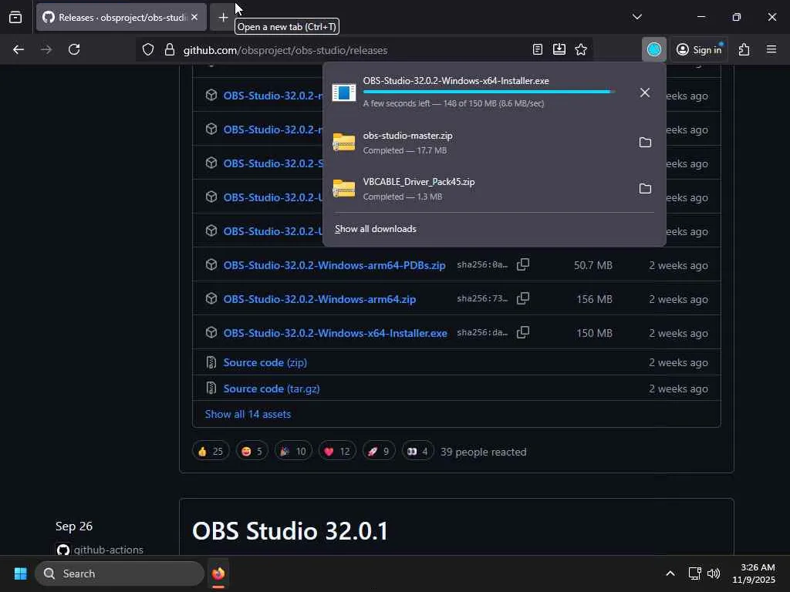Open the Windows Start menu
The width and height of the screenshot is (790, 592).
[21, 573]
